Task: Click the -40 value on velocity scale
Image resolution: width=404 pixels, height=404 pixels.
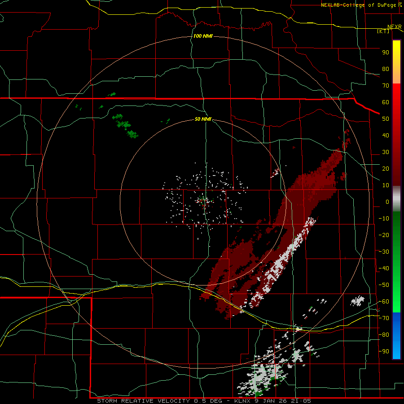Action: coord(384,268)
